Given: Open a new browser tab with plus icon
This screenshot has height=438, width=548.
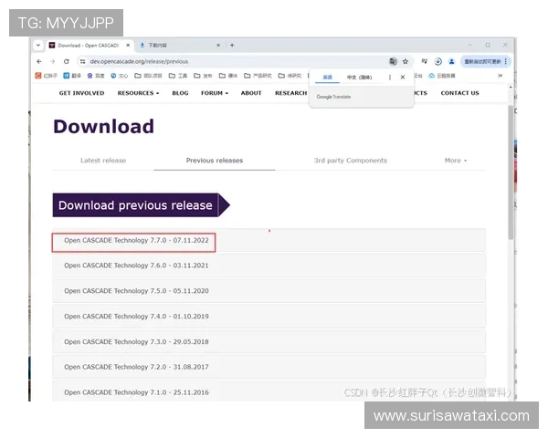Looking at the screenshot, I should (x=232, y=45).
